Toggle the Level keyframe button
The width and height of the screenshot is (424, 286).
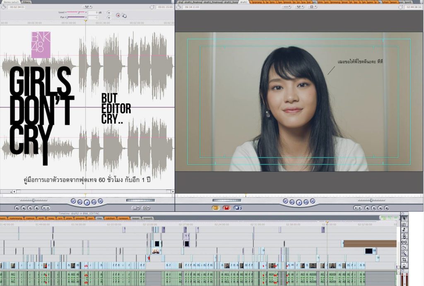coord(109,13)
